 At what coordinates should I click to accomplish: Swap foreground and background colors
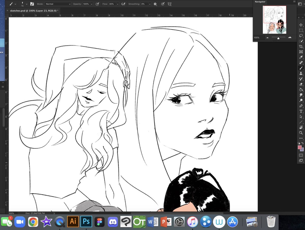[303, 143]
